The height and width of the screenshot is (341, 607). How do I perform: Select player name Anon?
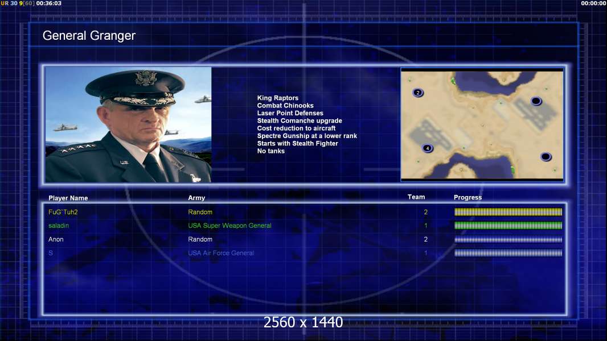pyautogui.click(x=56, y=239)
